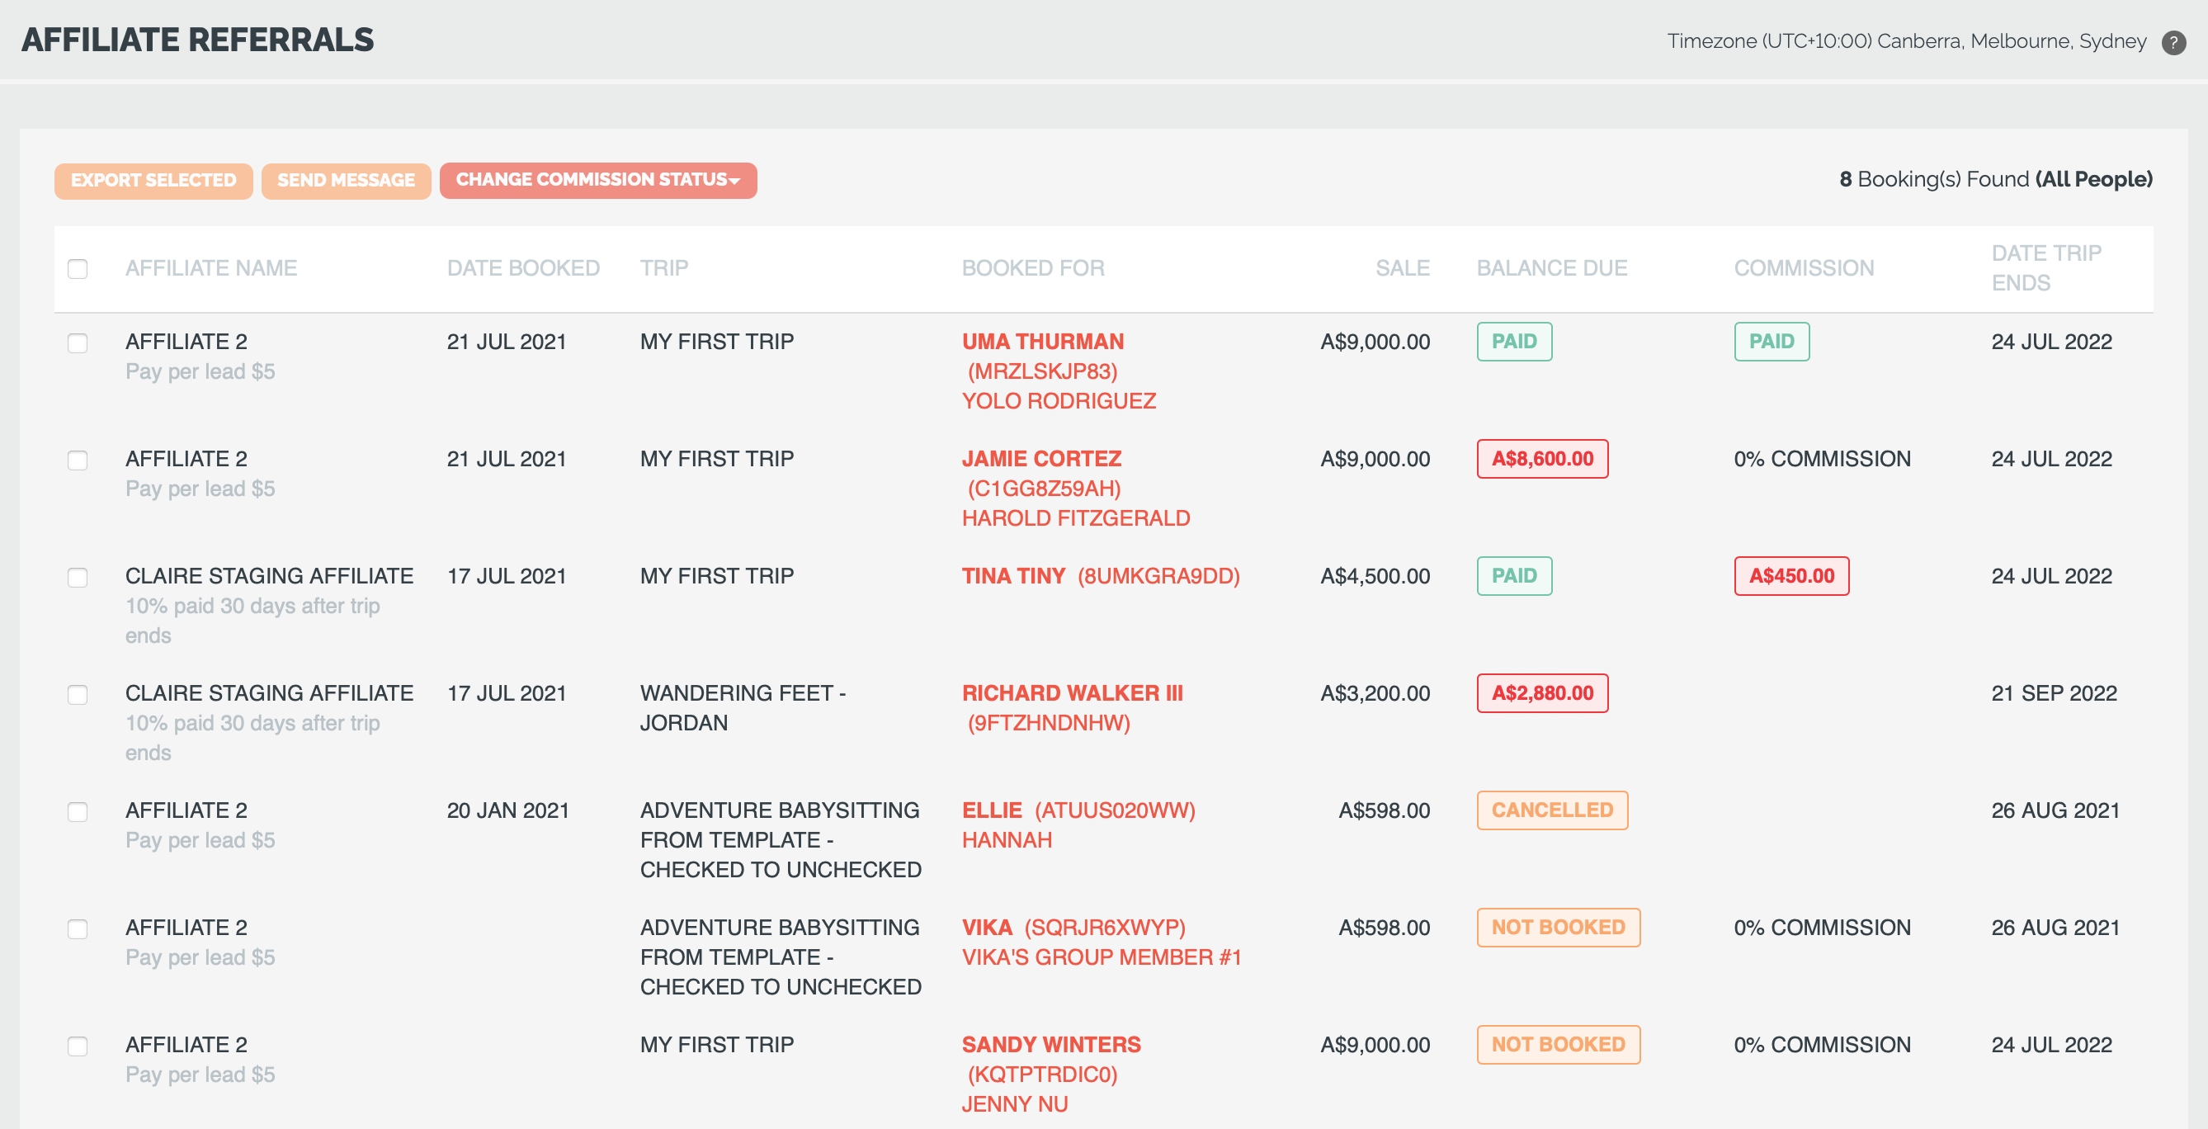Image resolution: width=2208 pixels, height=1129 pixels.
Task: Click the Date Trip Ends column header
Action: 2046,268
